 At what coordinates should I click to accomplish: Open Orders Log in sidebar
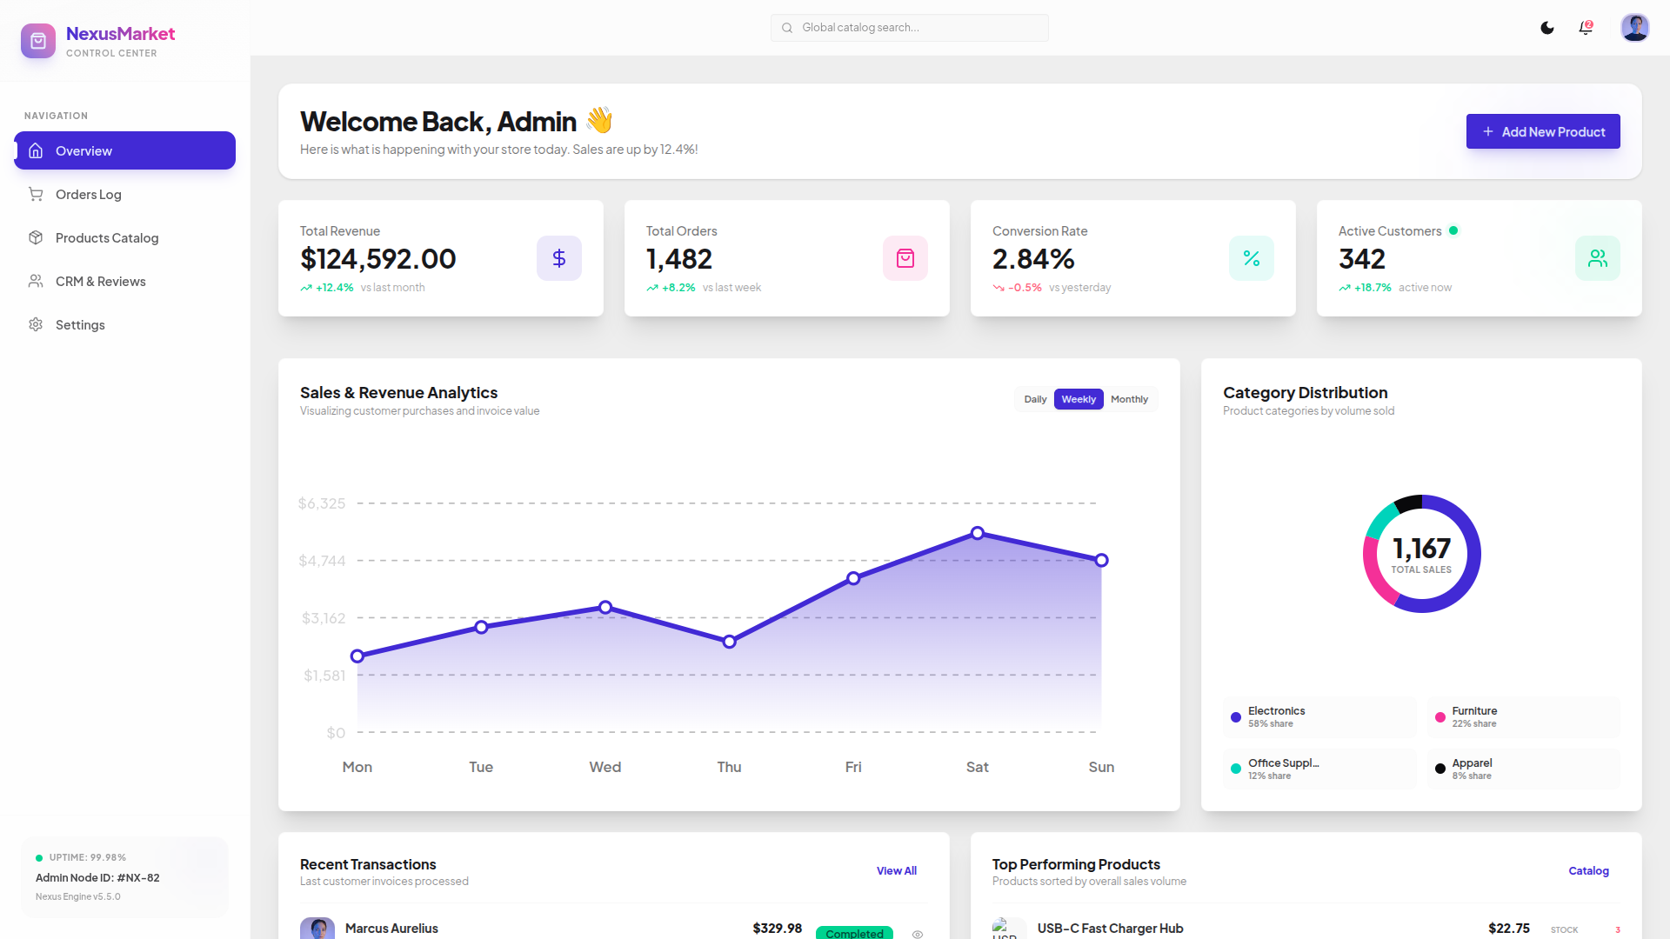124,194
